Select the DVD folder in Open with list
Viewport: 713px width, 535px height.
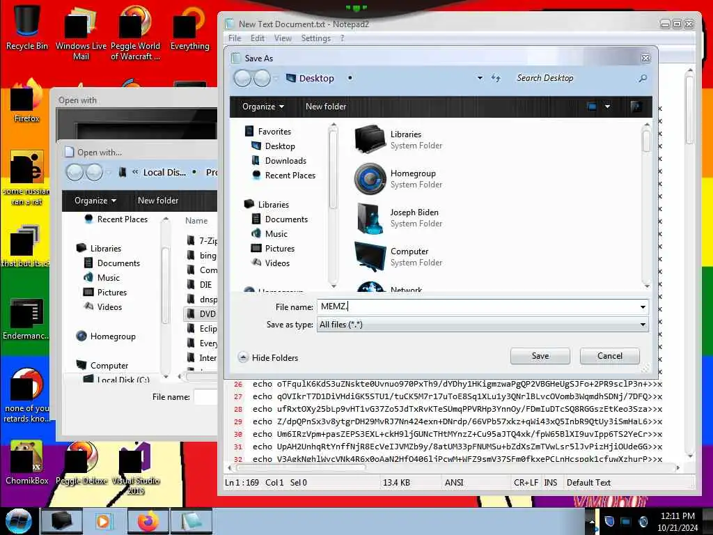pos(201,314)
